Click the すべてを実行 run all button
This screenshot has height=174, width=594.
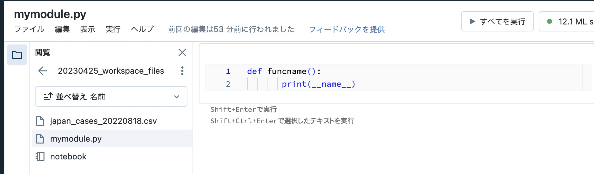[x=497, y=21]
